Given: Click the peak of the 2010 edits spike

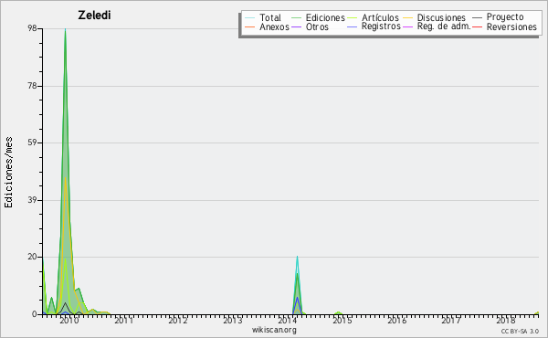Looking at the screenshot, I should coord(66,29).
